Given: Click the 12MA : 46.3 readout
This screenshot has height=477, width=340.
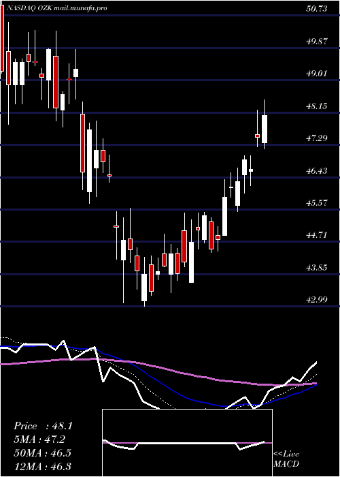Looking at the screenshot, I should coord(42,466).
